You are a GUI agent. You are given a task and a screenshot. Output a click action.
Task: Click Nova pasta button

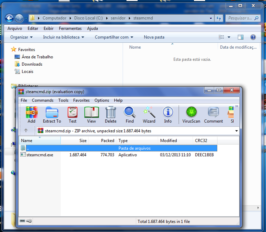[x=154, y=37]
